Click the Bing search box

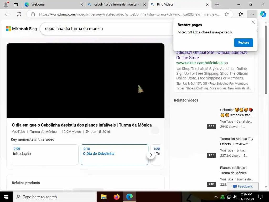click(x=106, y=28)
